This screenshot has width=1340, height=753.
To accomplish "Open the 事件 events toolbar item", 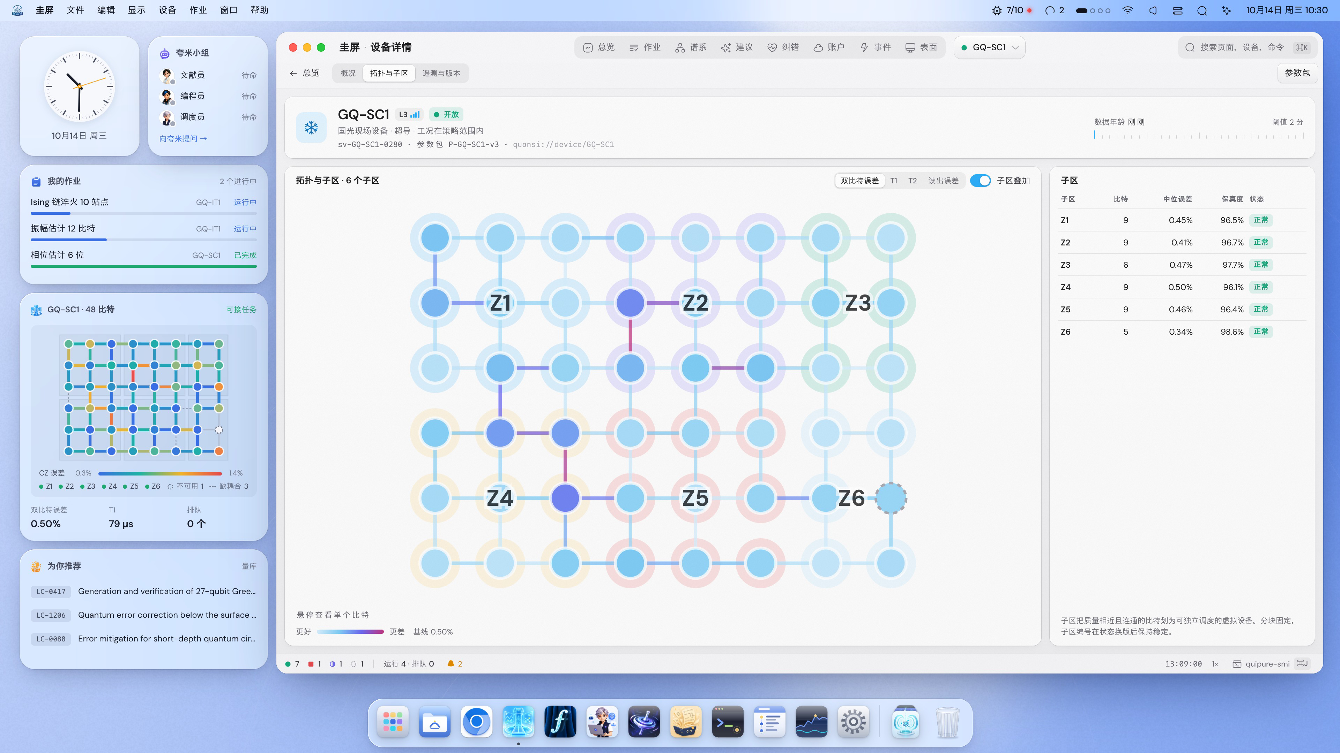I will [875, 47].
